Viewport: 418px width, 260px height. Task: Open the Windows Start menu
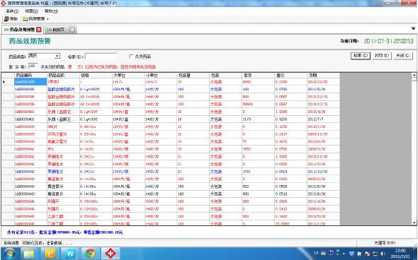[9, 253]
